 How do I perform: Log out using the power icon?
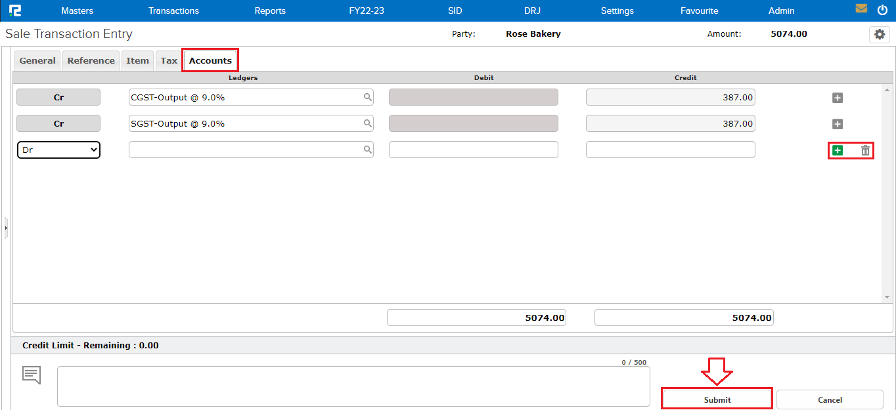click(x=882, y=9)
